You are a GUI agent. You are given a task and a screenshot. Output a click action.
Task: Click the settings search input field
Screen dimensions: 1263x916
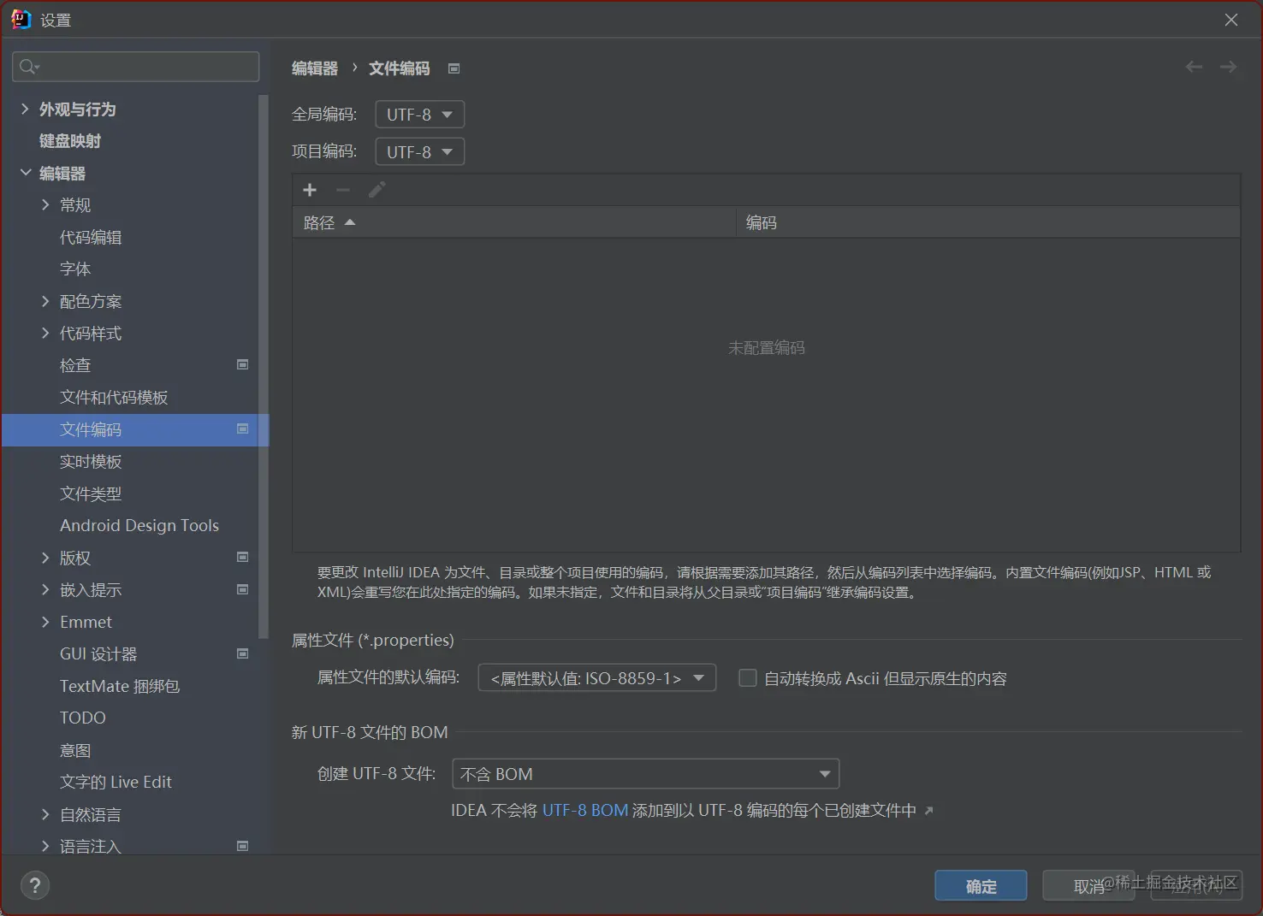click(x=137, y=66)
